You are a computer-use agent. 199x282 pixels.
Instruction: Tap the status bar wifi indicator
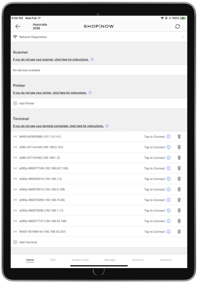pos(162,18)
